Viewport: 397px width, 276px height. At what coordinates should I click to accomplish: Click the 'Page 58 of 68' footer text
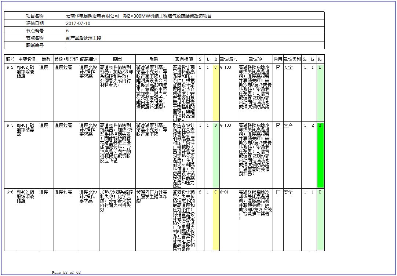click(x=66, y=272)
